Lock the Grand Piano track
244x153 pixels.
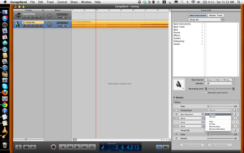37,17
